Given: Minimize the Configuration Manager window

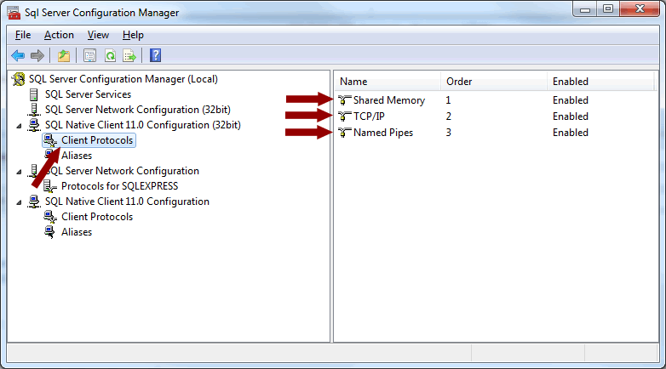Looking at the screenshot, I should click(x=585, y=9).
